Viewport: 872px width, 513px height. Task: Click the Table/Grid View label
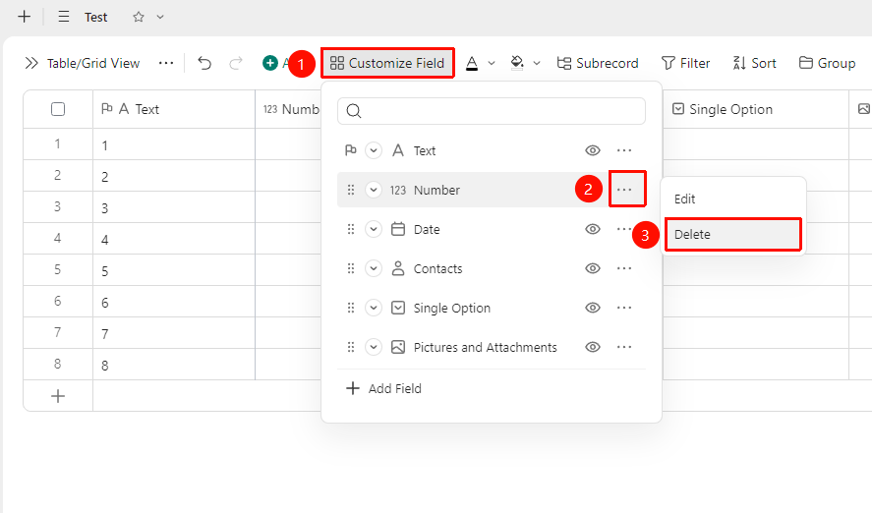pos(92,63)
